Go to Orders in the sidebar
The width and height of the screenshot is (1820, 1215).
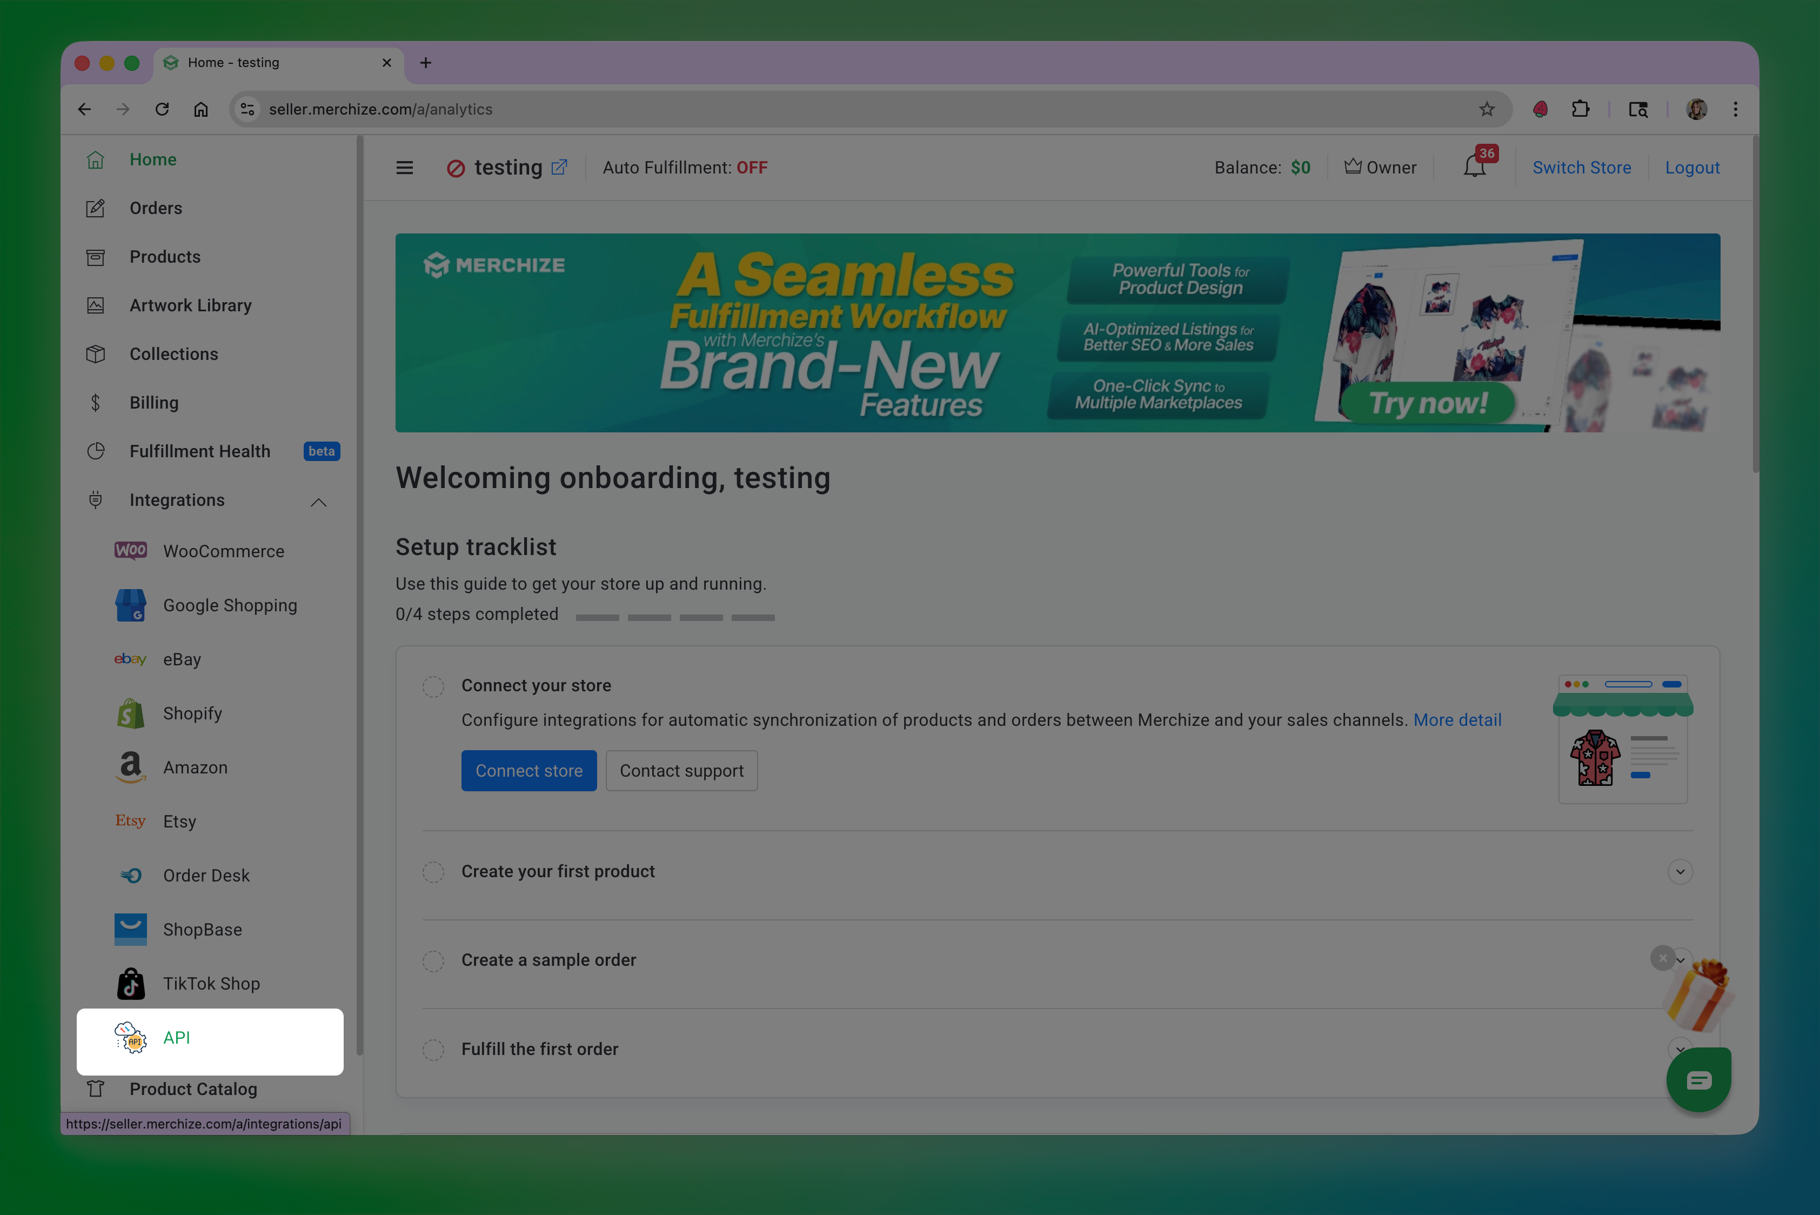[x=156, y=208]
